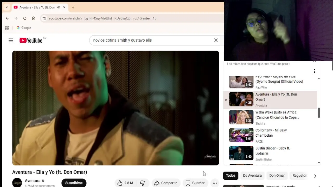The height and width of the screenshot is (187, 333).
Task: Select the De Aventura filter chip
Action: (252, 176)
